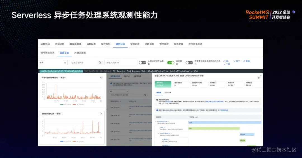Open the 测试函数 tab
Screen dimensions: 302x158
60,44
